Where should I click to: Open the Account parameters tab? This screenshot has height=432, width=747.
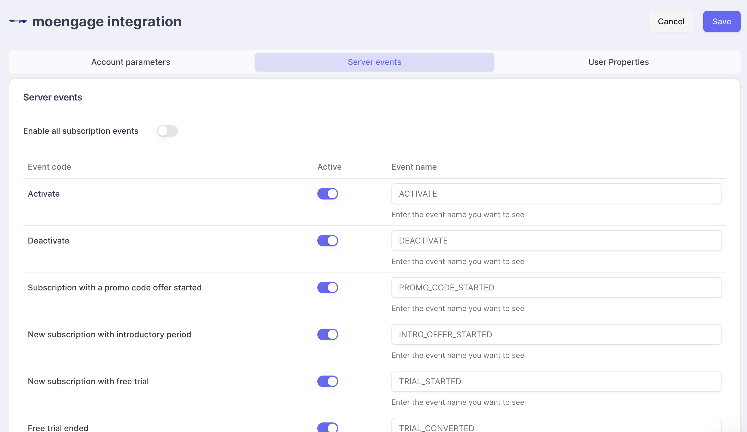click(130, 62)
